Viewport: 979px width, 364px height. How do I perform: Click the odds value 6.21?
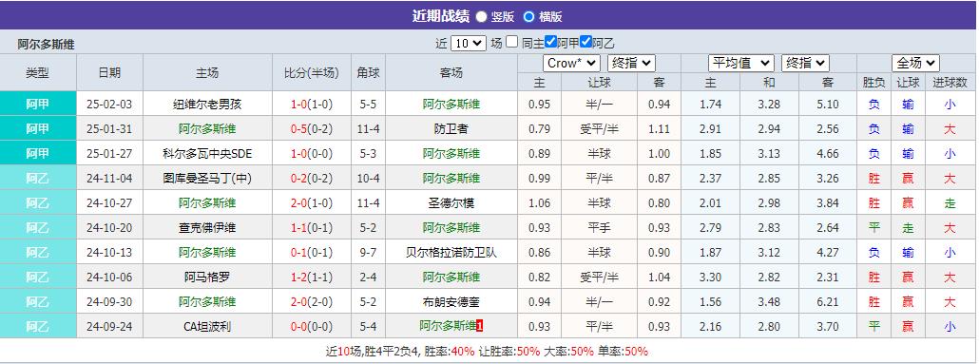pyautogui.click(x=828, y=302)
